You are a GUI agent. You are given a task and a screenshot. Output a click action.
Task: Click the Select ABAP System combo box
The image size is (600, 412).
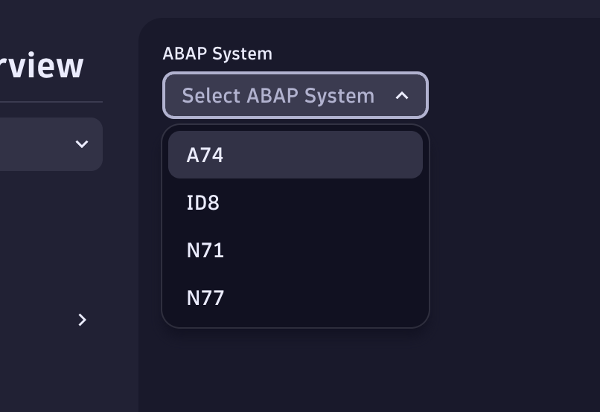coord(296,95)
